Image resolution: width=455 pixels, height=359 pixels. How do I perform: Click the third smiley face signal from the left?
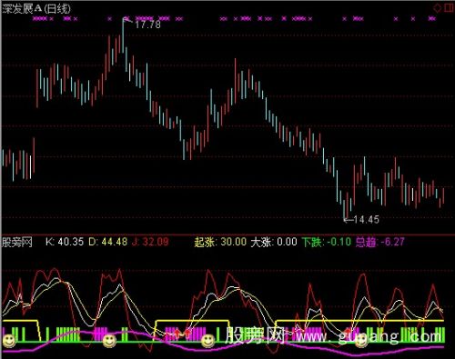pyautogui.click(x=208, y=341)
